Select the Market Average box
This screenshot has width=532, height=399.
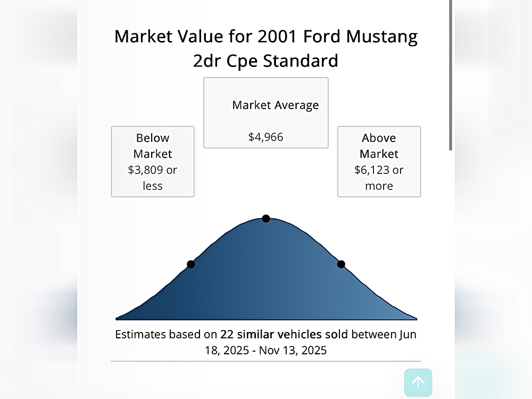(x=266, y=113)
